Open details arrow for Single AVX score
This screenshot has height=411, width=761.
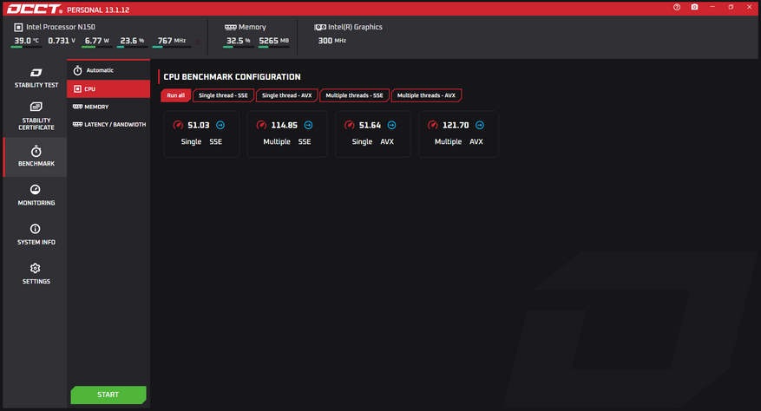pyautogui.click(x=391, y=125)
